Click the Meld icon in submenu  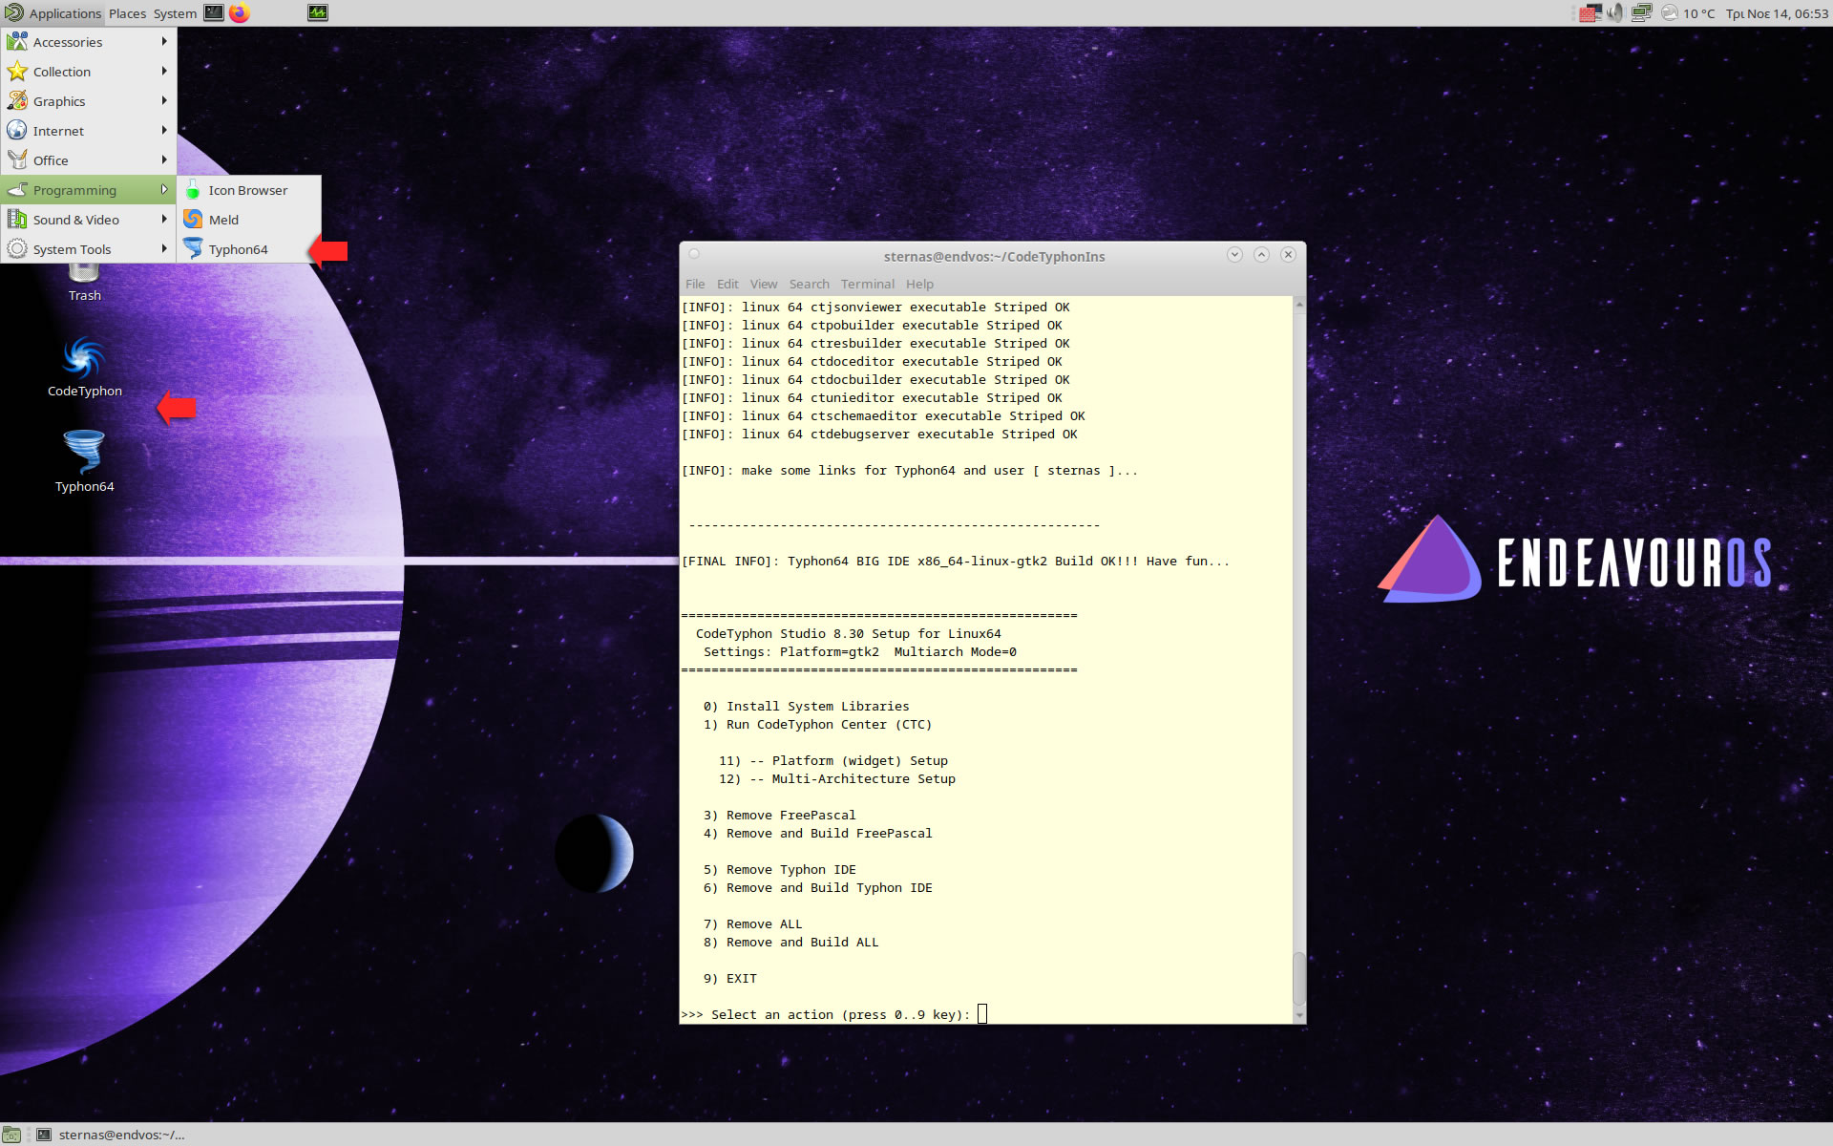193,220
